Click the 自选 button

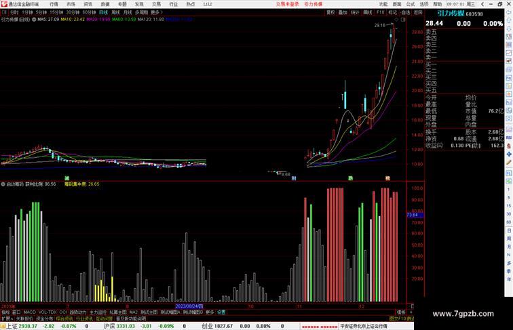pos(405,12)
